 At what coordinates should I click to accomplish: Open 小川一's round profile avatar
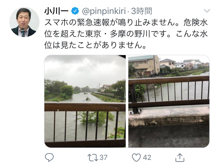click(24, 22)
